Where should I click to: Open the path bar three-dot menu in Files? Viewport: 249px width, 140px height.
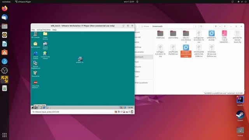pyautogui.click(x=196, y=26)
